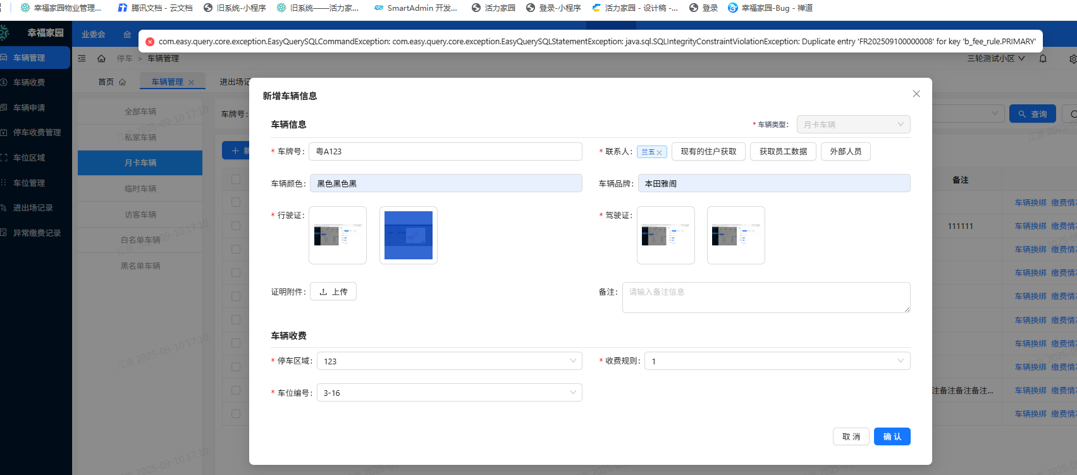Click 车辆换绑 link in the 111111 row
This screenshot has height=475, width=1077.
[x=1031, y=226]
